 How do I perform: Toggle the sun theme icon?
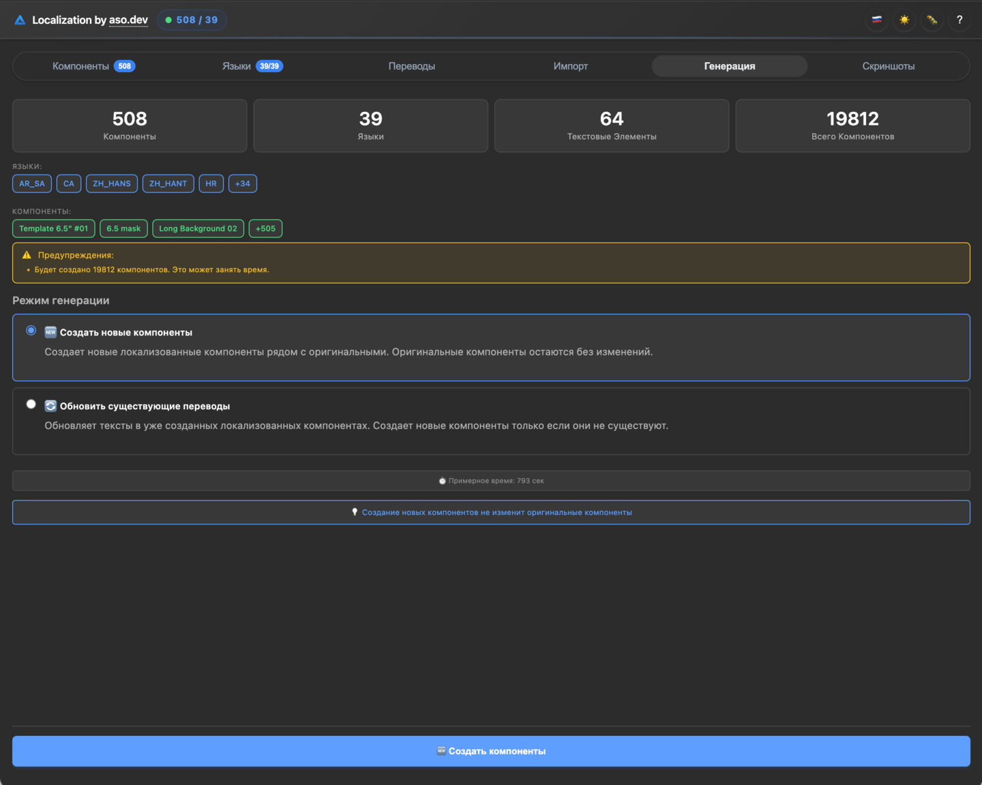click(x=904, y=20)
